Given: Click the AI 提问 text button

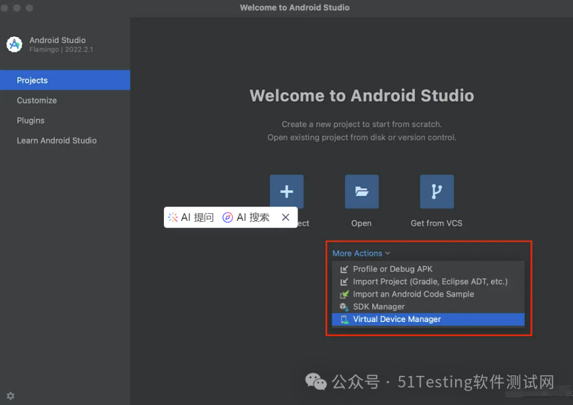Looking at the screenshot, I should pyautogui.click(x=197, y=218).
